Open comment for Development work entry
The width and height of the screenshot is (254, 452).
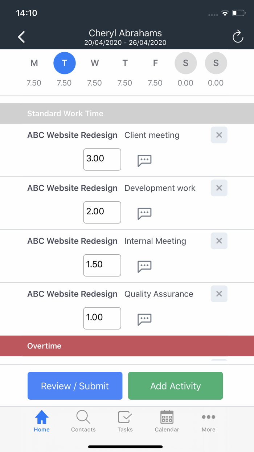(x=144, y=213)
